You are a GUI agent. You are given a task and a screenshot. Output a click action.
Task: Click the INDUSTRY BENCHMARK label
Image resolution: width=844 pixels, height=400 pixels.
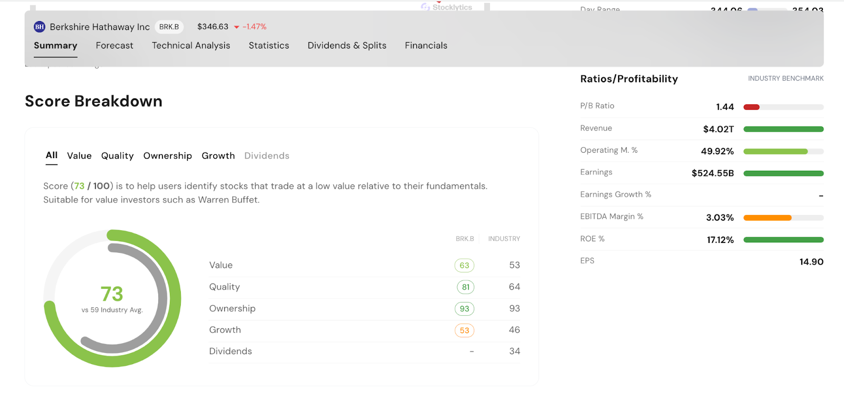785,79
